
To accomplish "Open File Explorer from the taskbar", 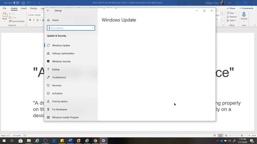I will [x=29, y=140].
